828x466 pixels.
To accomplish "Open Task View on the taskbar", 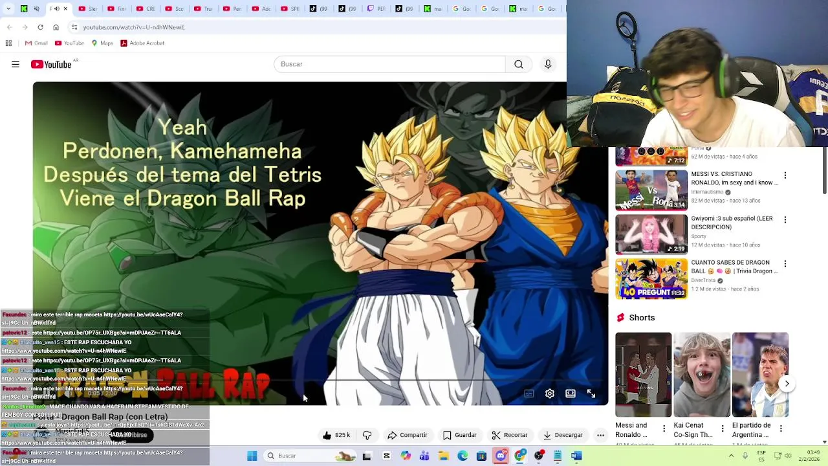I will click(367, 456).
